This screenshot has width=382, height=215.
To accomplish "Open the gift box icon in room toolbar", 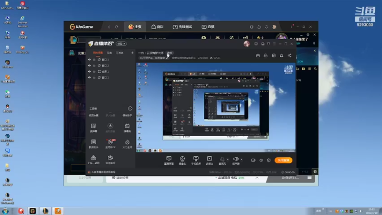I will pyautogui.click(x=258, y=55).
